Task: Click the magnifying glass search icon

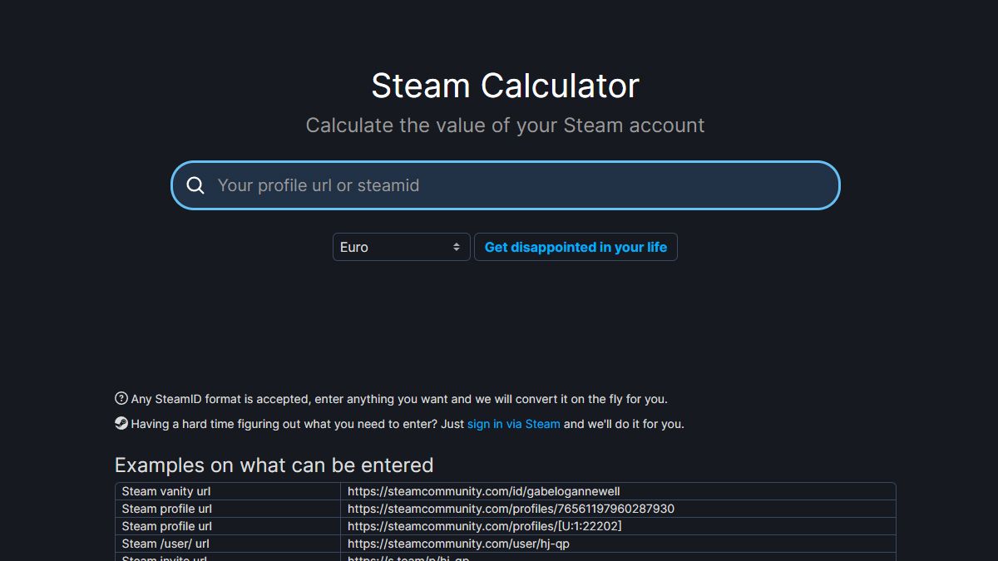Action: click(x=195, y=185)
